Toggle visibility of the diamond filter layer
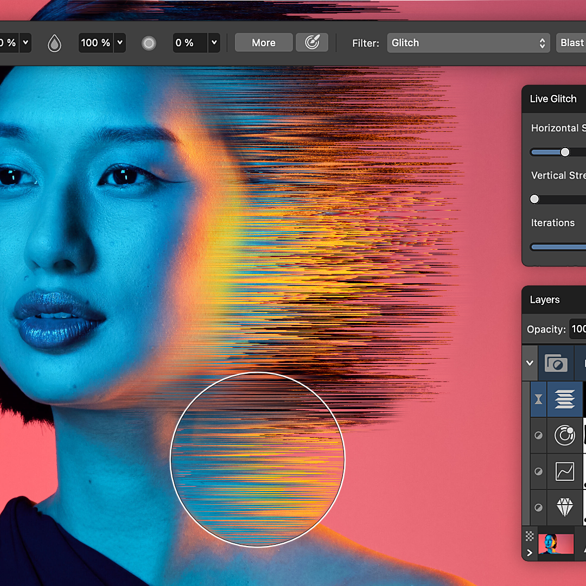586x586 pixels. coord(538,507)
